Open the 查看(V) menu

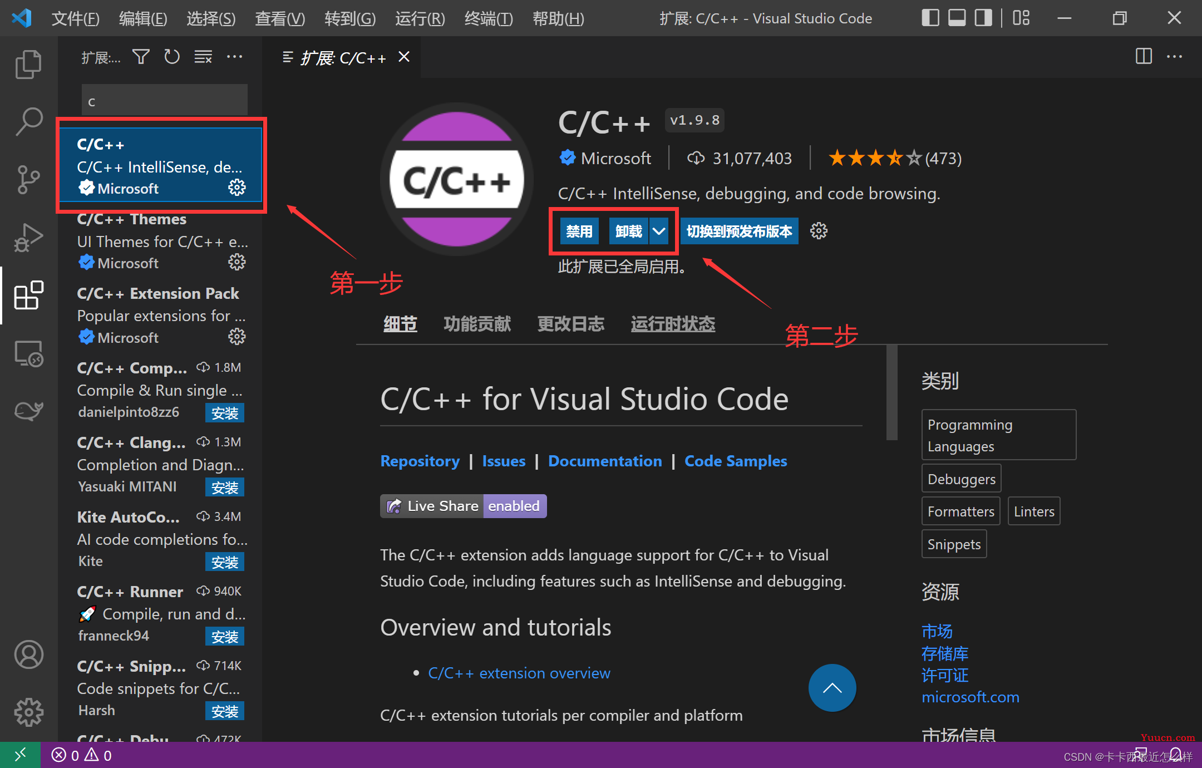click(280, 18)
